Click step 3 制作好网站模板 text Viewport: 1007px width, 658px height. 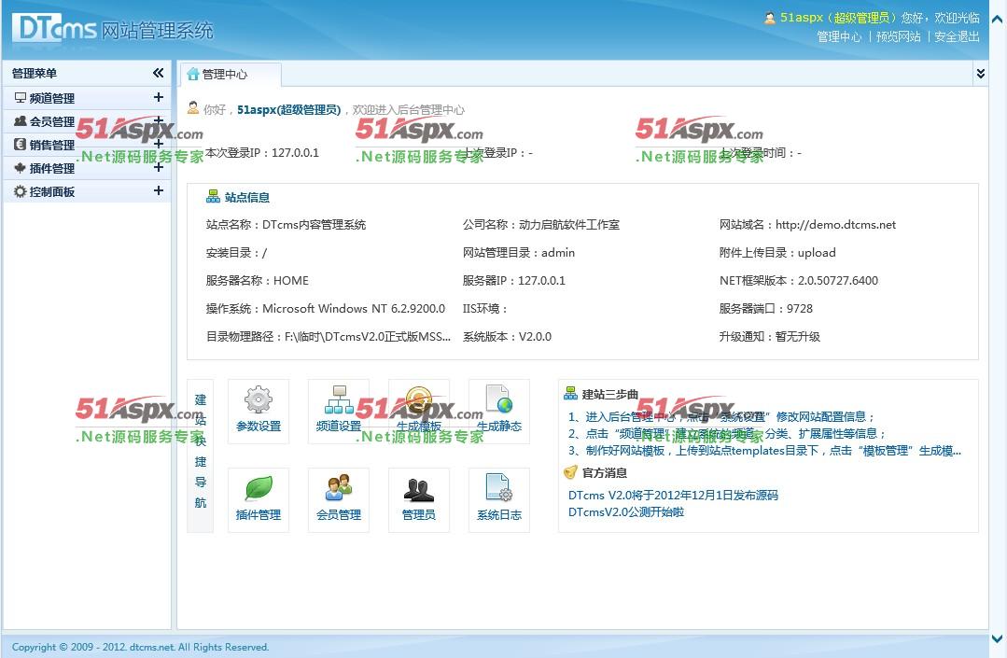[765, 451]
